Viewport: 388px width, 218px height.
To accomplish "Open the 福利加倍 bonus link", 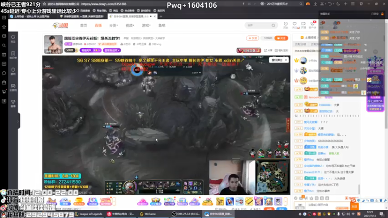I will point(282,50).
